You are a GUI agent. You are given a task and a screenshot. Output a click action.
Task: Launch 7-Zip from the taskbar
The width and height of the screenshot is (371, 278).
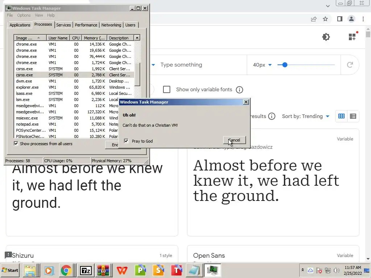(86, 270)
